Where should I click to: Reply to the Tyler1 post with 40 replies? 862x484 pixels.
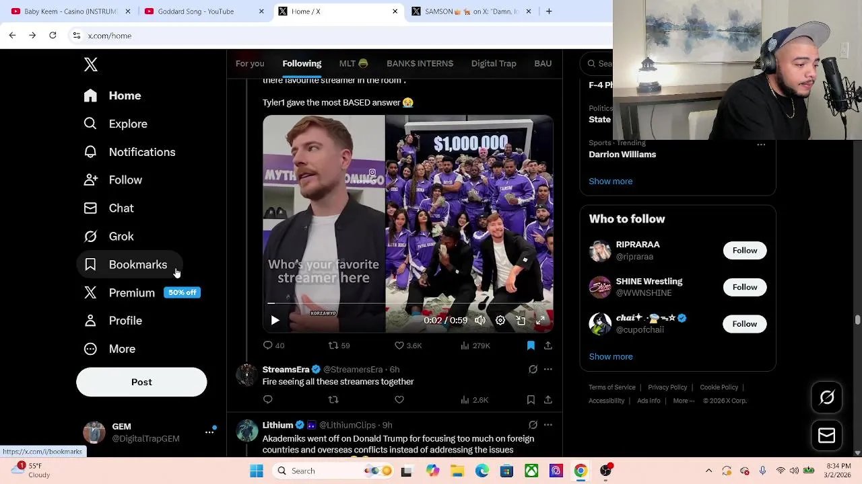[273, 346]
